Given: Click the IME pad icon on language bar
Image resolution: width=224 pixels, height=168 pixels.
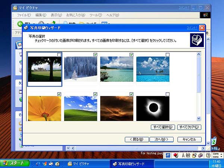Looking at the screenshot, I should (194, 155).
